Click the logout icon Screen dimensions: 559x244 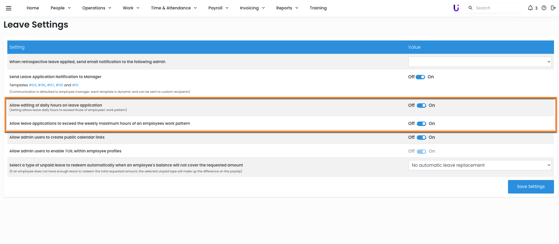(553, 8)
